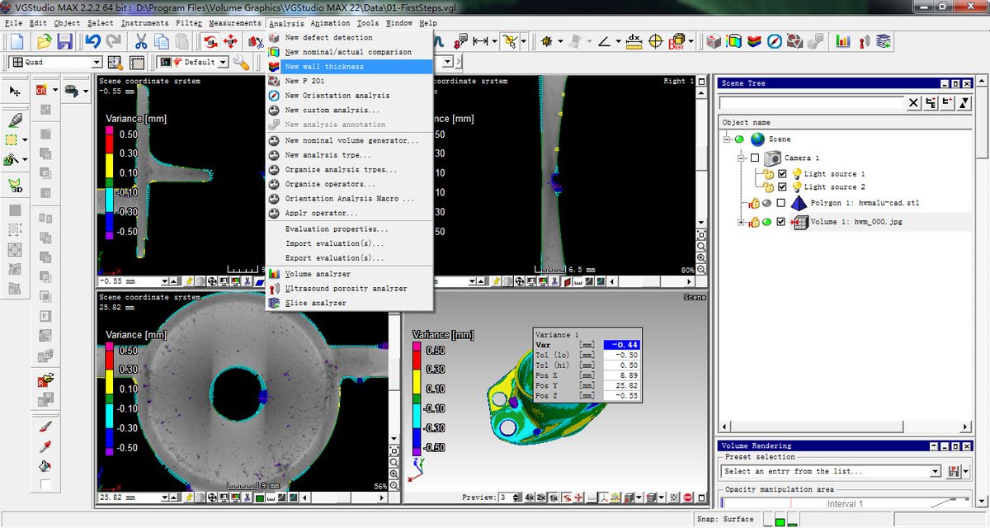990x528 pixels.
Task: Click the Save floppy disk icon
Action: tap(64, 41)
